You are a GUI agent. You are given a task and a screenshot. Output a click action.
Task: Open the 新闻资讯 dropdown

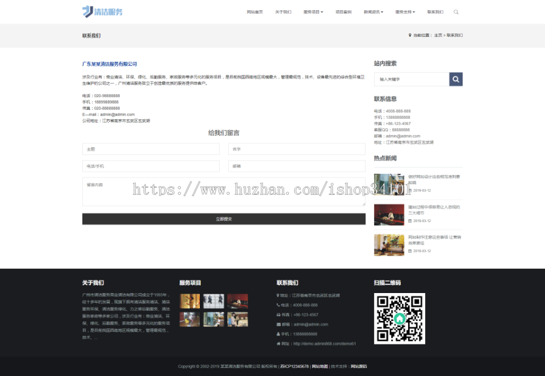click(x=372, y=11)
